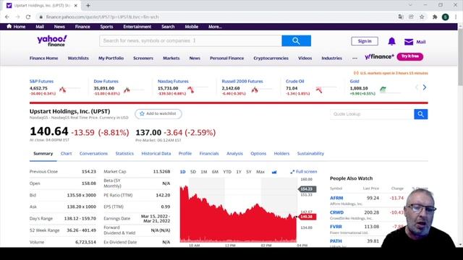Screen dimensions: 463x260
Task: Click the share page icon in address bar
Action: point(412,17)
